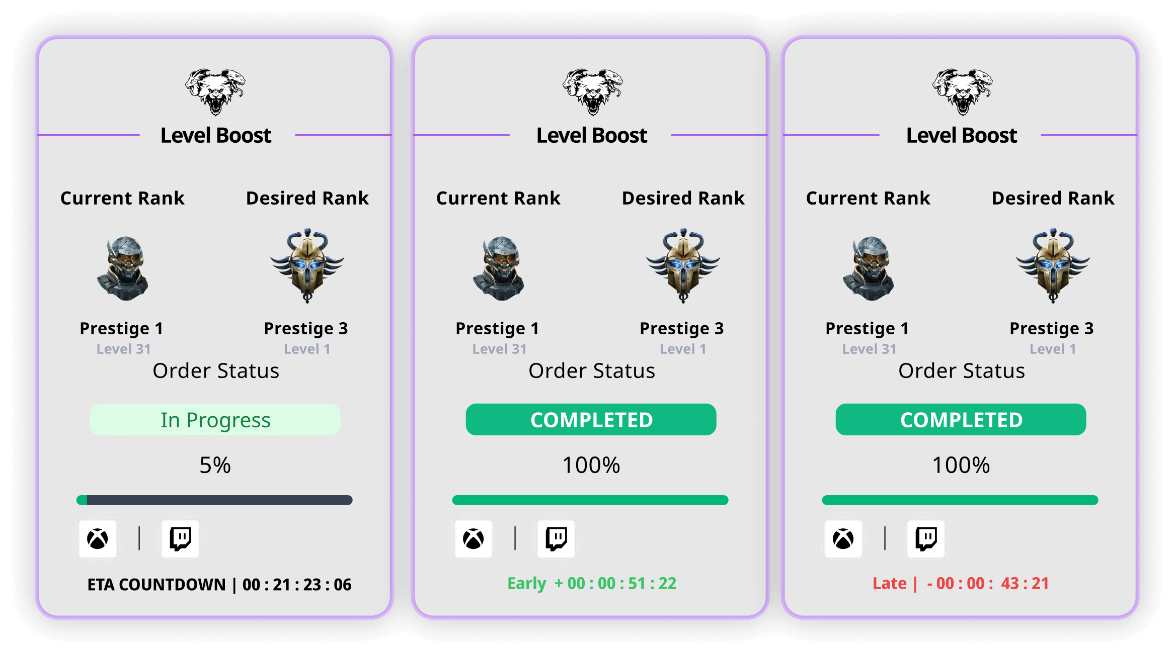
Task: Click the Xbox platform icon on the first card
Action: (x=98, y=539)
